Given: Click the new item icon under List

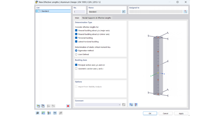Looking at the screenshot, I should (x=38, y=106).
